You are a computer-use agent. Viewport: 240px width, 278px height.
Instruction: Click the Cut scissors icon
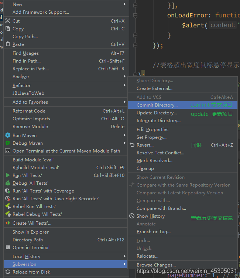[8, 21]
